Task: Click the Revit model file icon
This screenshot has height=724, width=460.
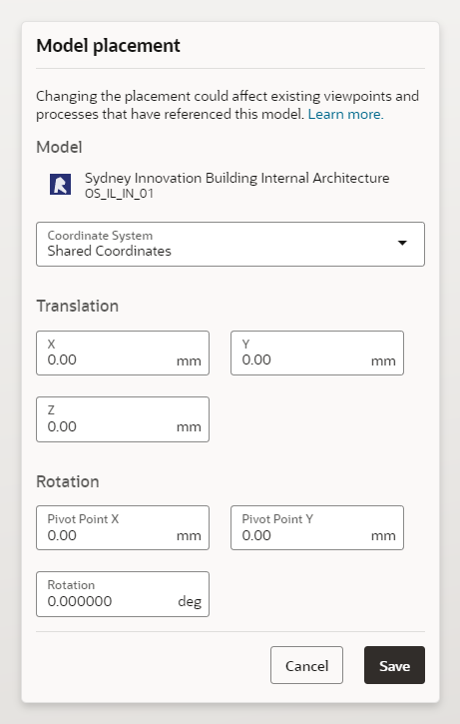Action: pyautogui.click(x=61, y=184)
